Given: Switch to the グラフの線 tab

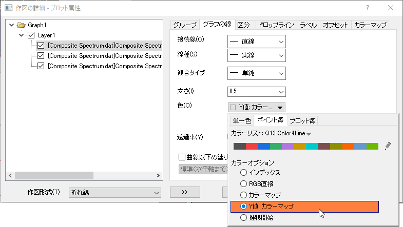Looking at the screenshot, I should click(217, 24).
